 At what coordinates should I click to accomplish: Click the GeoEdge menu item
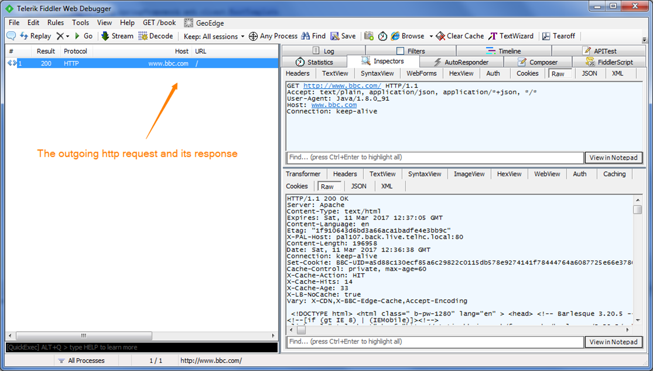coord(204,23)
